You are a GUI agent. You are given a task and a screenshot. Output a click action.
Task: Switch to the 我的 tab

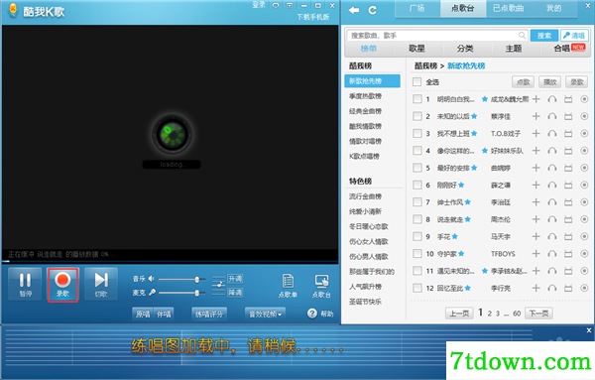pos(554,8)
